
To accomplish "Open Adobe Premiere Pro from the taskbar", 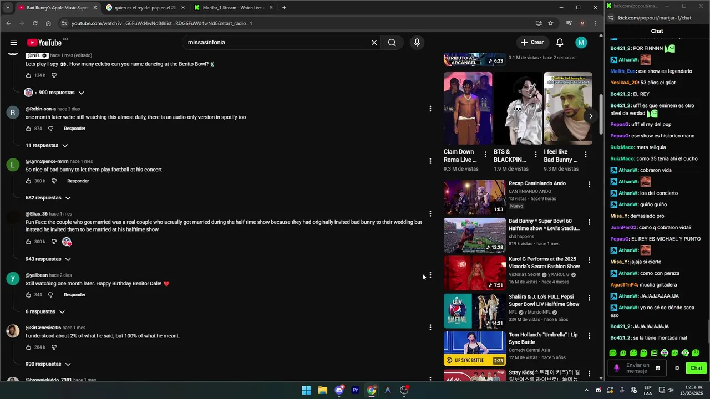I will [355, 390].
